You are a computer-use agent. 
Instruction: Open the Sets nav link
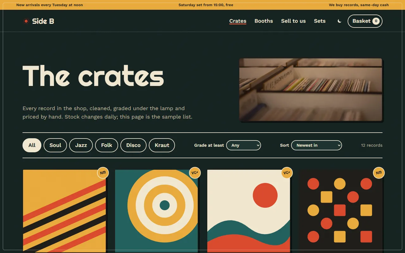(x=320, y=21)
